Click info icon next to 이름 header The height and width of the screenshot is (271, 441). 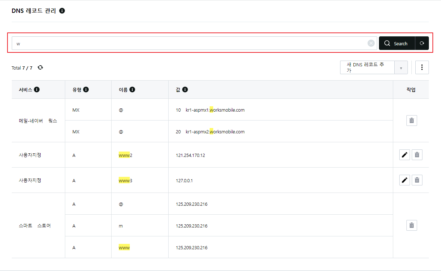coord(132,90)
